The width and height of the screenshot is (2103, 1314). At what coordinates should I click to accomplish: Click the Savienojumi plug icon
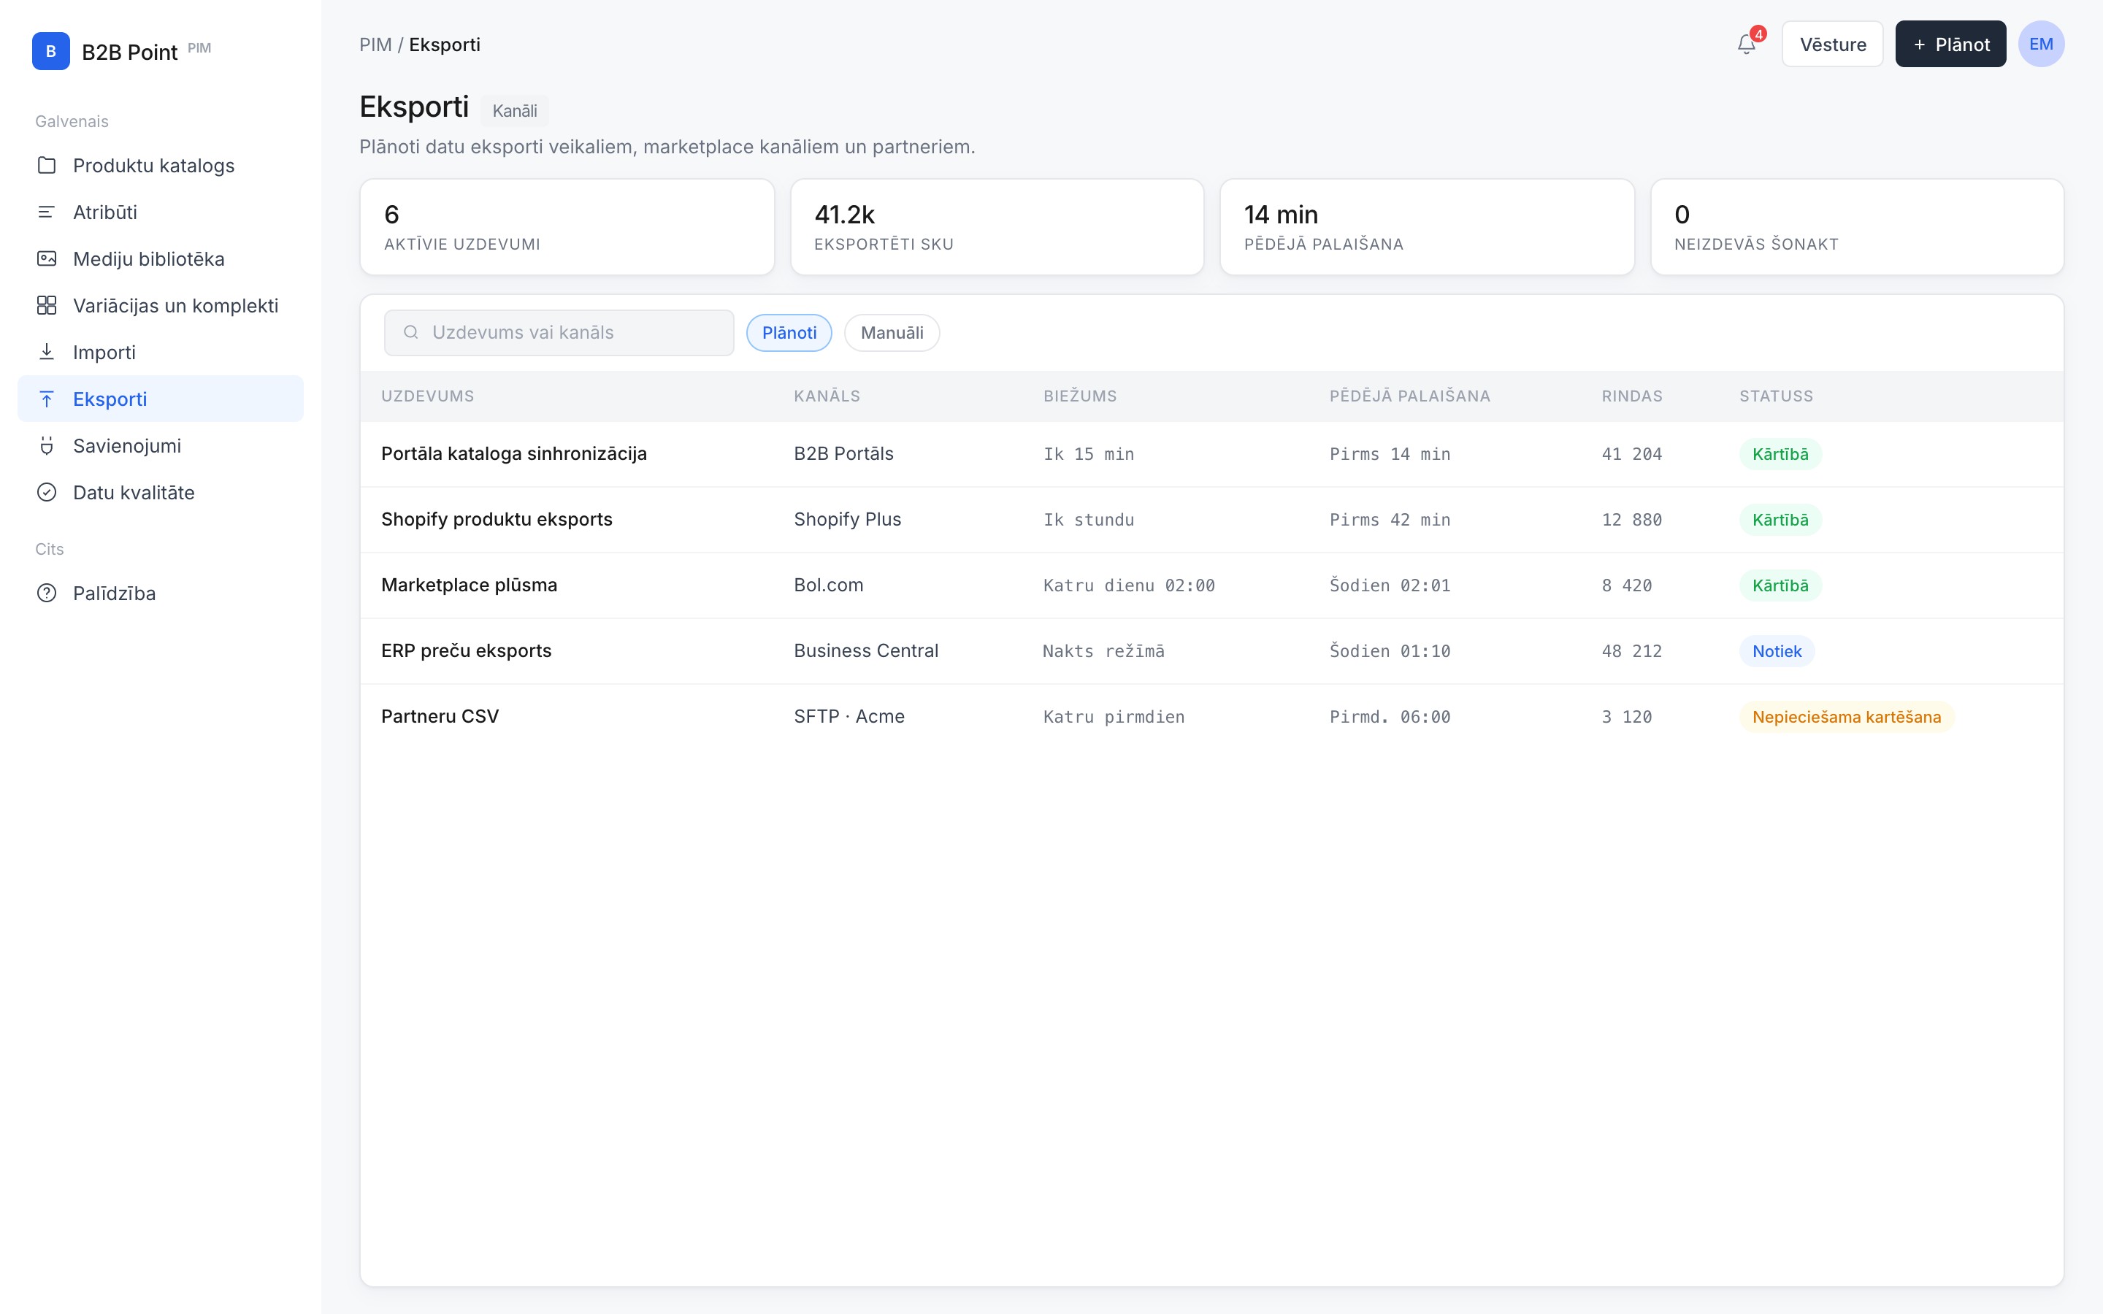pyautogui.click(x=47, y=446)
